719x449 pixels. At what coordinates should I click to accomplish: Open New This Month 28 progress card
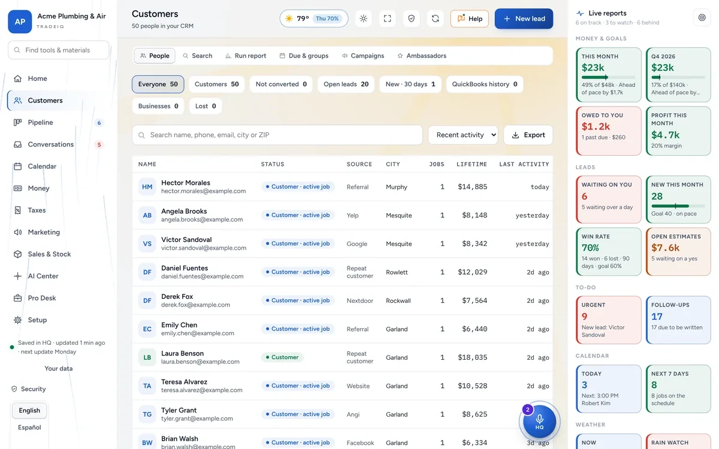coord(678,199)
